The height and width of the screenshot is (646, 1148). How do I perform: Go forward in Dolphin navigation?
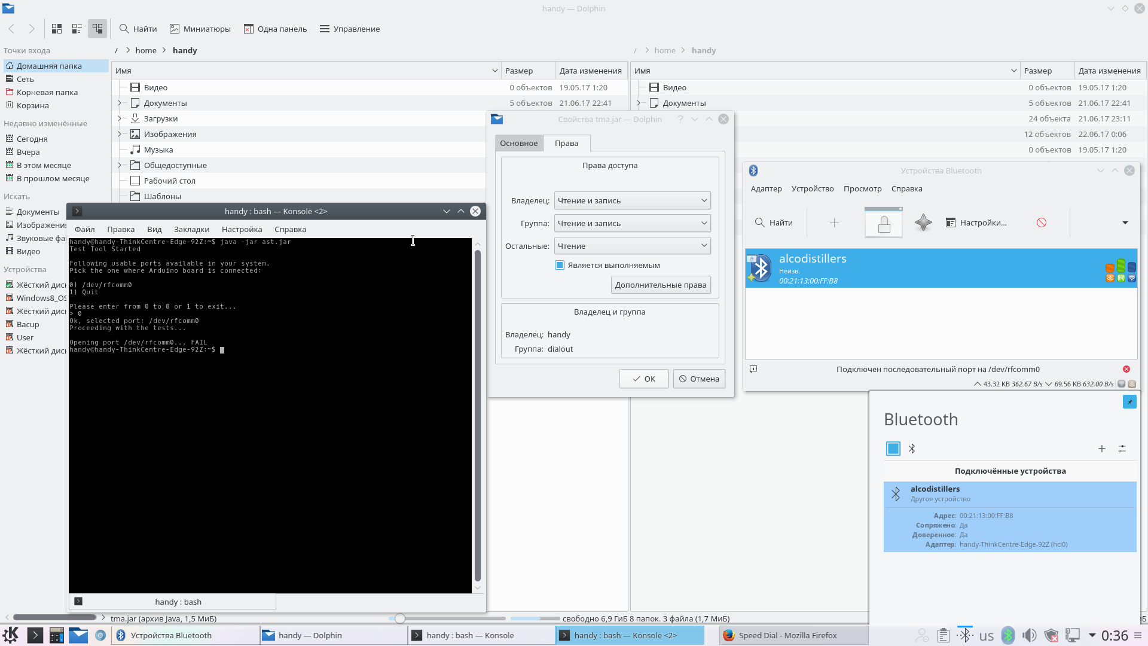[x=32, y=29]
